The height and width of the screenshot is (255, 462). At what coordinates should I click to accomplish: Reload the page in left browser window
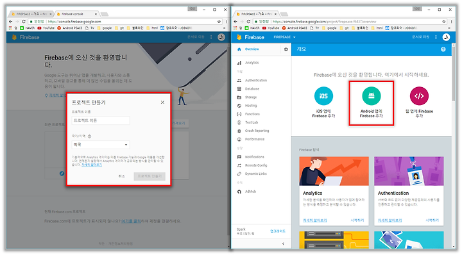coord(24,22)
